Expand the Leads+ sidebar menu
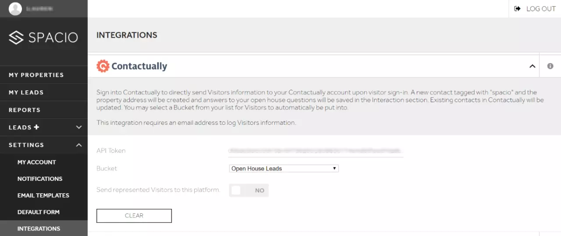This screenshot has width=561, height=236. click(79, 127)
